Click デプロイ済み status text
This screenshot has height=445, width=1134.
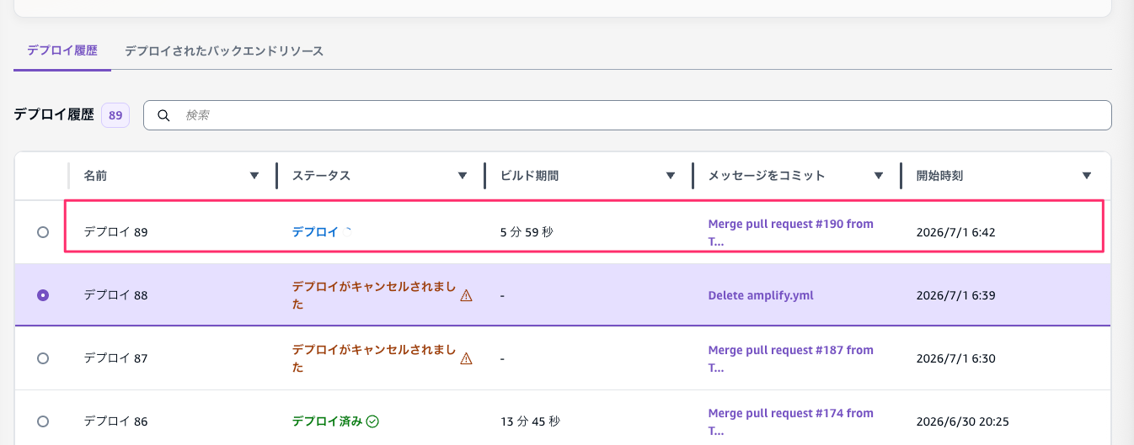pyautogui.click(x=327, y=421)
